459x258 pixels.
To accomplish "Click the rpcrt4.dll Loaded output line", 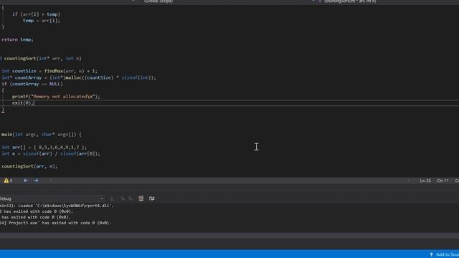I will 57,206.
